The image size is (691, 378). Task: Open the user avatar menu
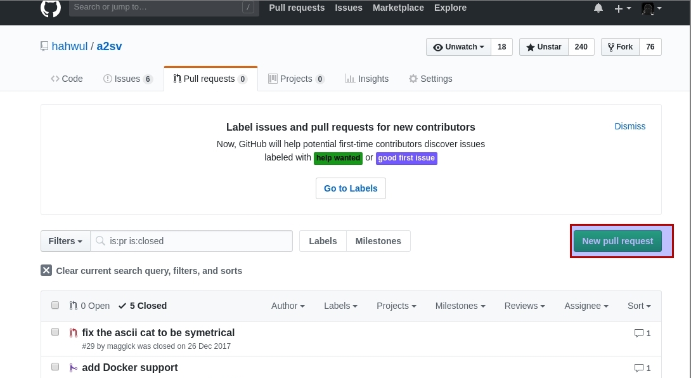point(651,8)
